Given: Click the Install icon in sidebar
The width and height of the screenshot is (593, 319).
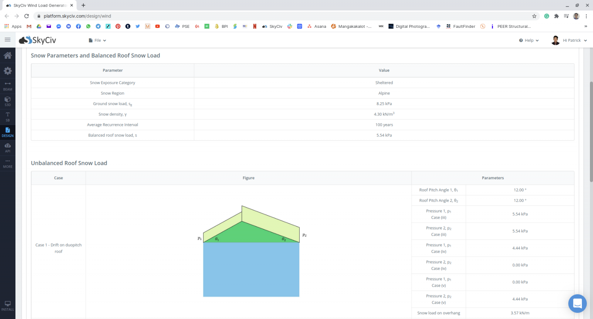Looking at the screenshot, I should tap(8, 306).
